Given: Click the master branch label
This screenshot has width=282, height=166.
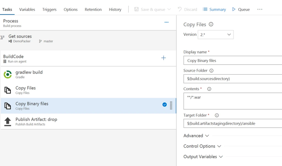Looking at the screenshot, I should coord(48,41).
